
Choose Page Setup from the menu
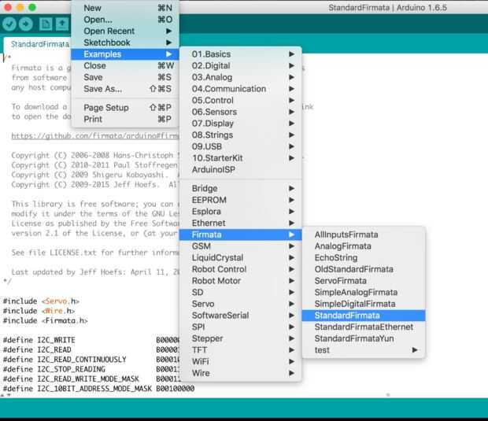coord(125,107)
